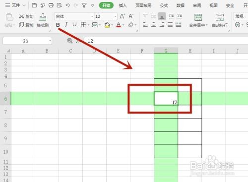248x182 pixels.
Task: Expand the borders dropdown arrow
Action: [88, 25]
